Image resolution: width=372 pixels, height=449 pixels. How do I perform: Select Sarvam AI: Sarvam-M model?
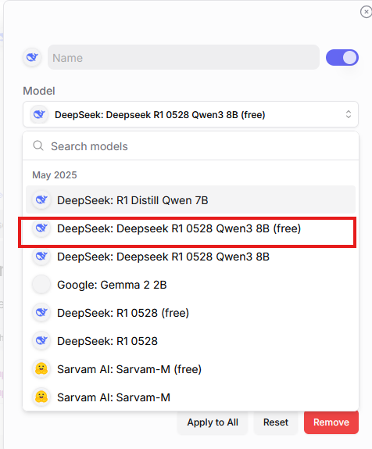pyautogui.click(x=191, y=397)
